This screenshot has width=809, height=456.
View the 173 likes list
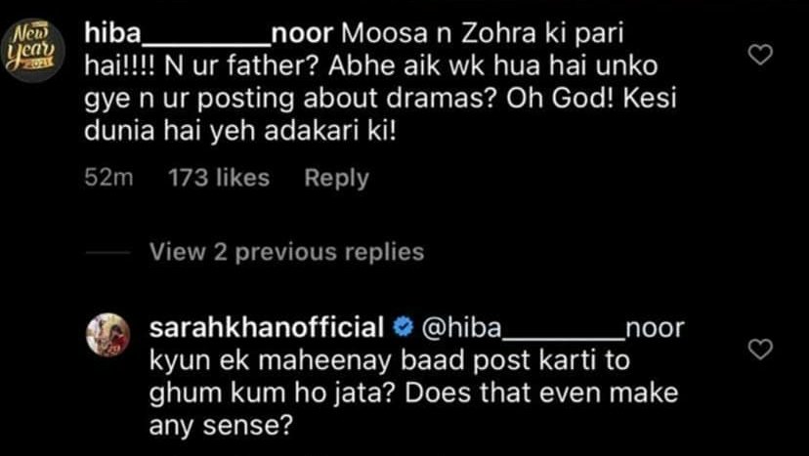pyautogui.click(x=219, y=178)
